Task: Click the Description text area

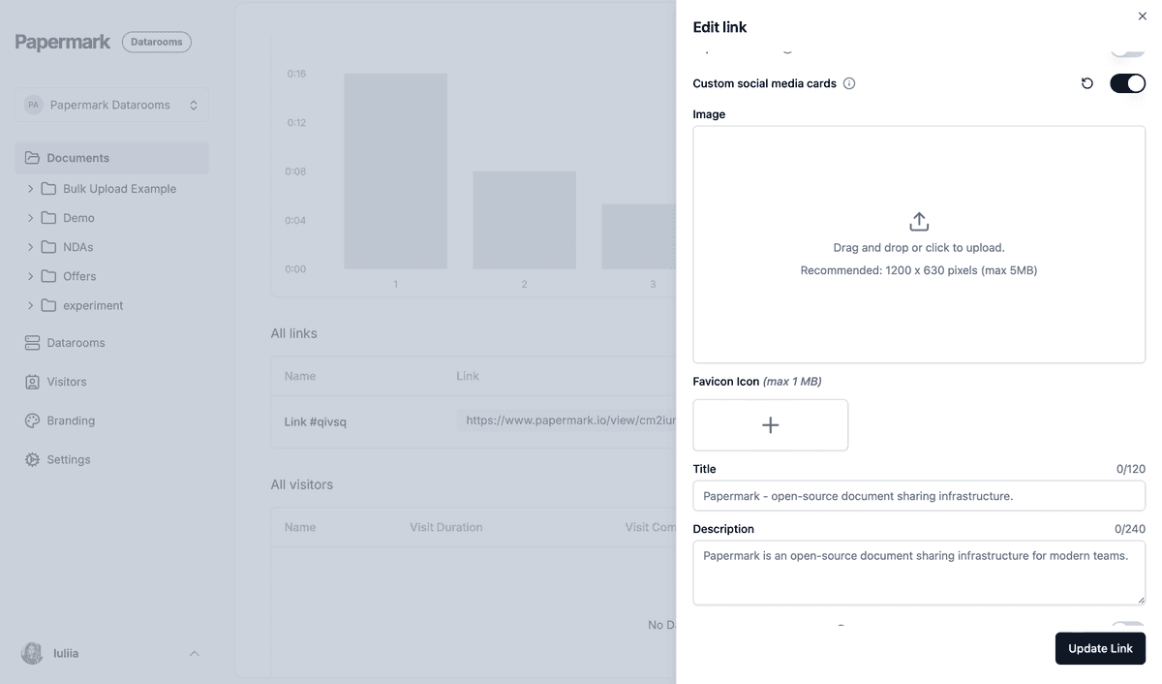Action: pos(919,573)
